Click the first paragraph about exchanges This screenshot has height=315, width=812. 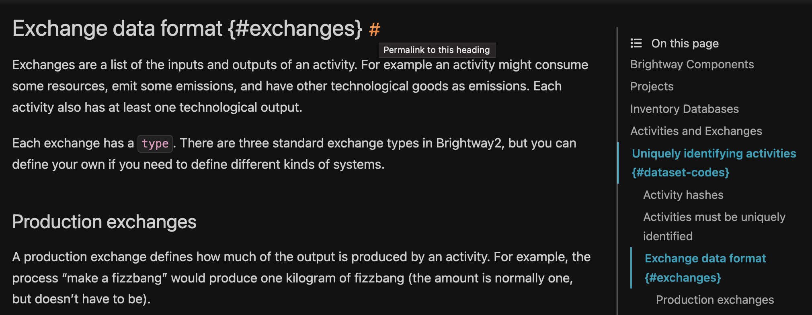[x=300, y=86]
